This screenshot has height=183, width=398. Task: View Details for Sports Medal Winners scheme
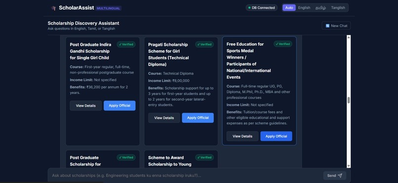click(x=242, y=136)
